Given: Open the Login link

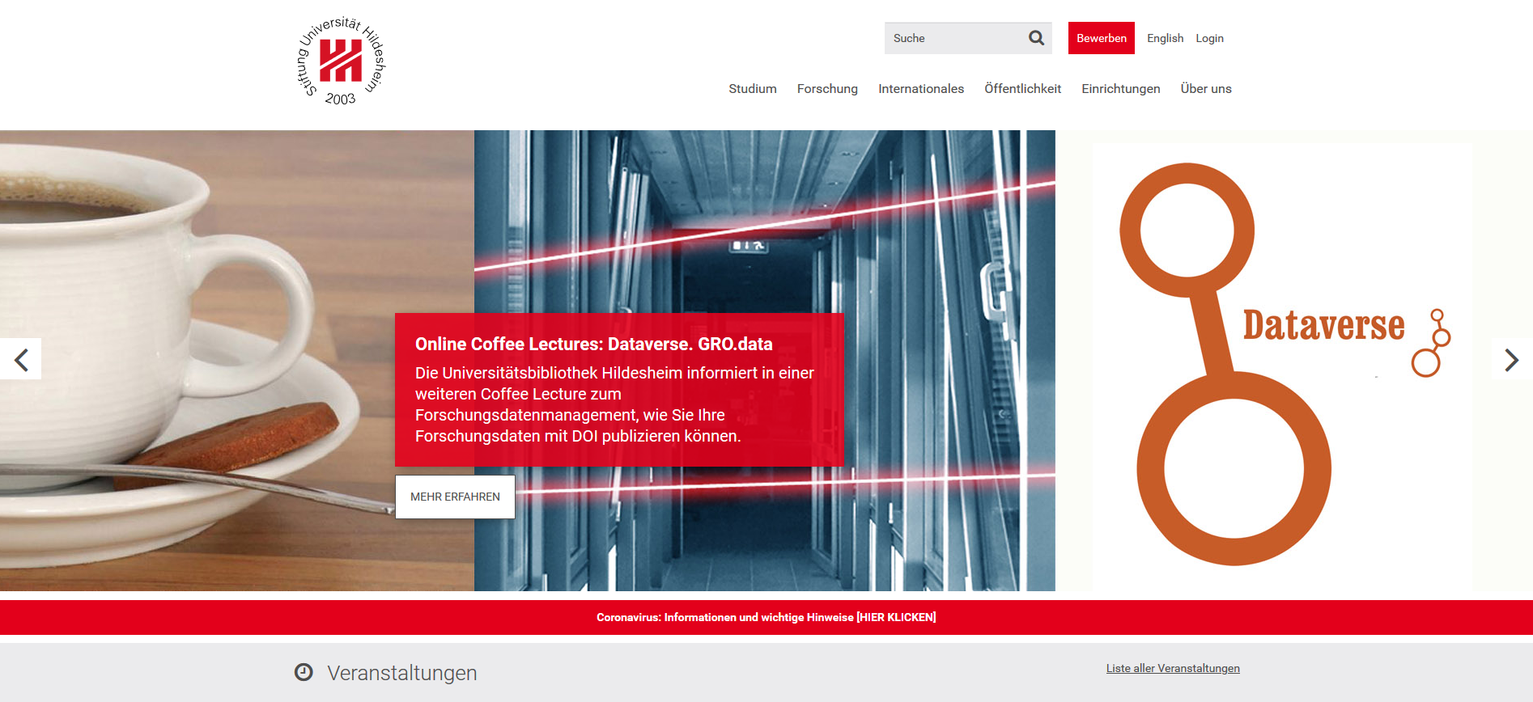Looking at the screenshot, I should 1209,38.
